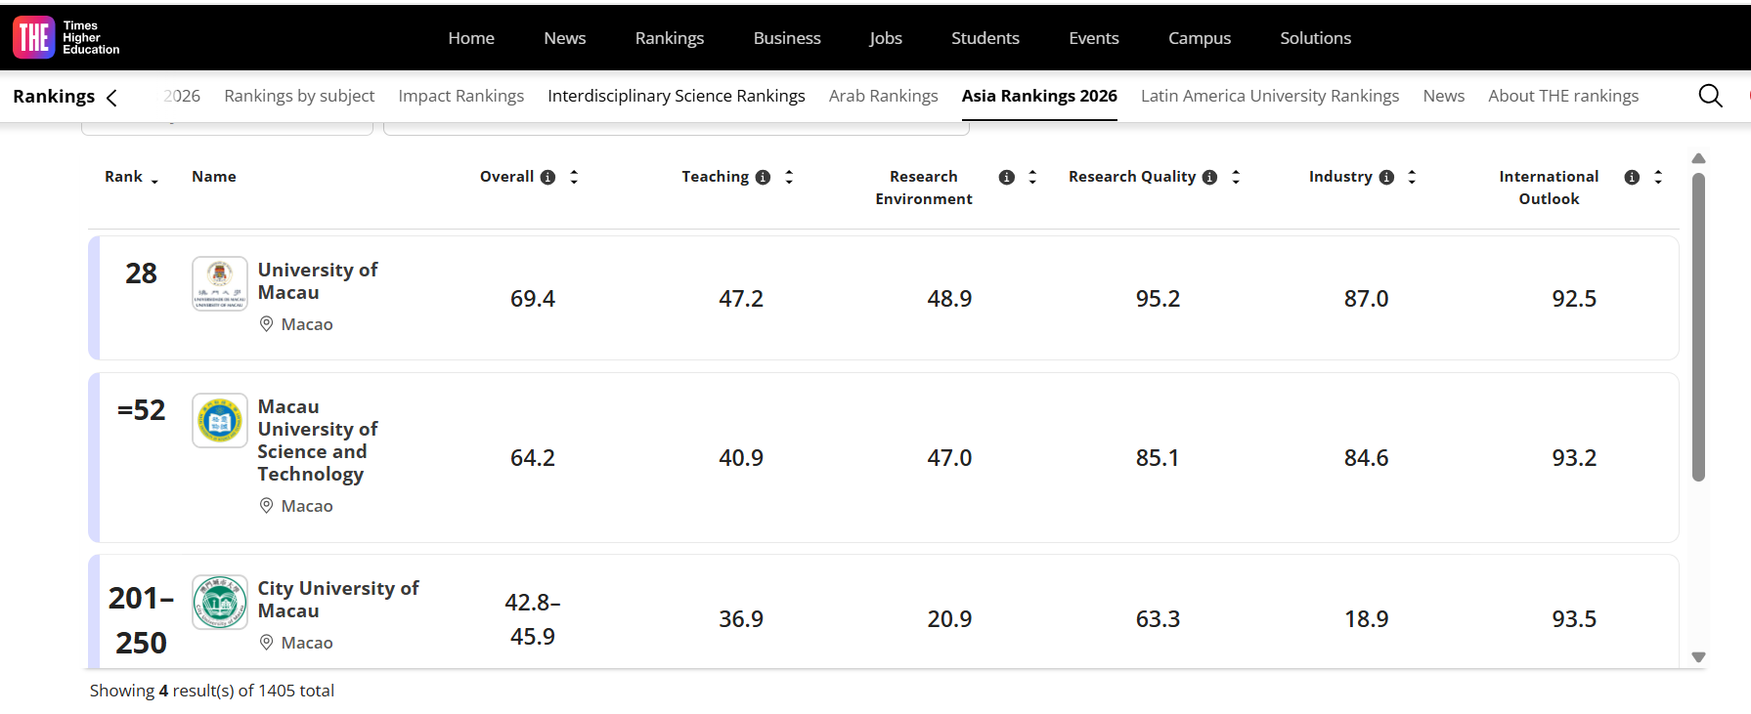Click Research Environment score 20.9
Viewport: 1751px width, 714px height.
[949, 619]
